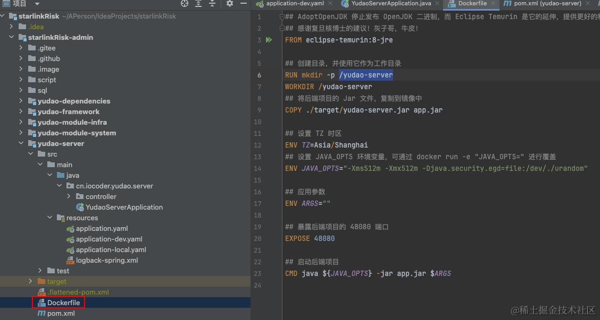600x320 pixels.
Task: Click the COPY ./target/yudao-server.jar line
Action: click(363, 110)
